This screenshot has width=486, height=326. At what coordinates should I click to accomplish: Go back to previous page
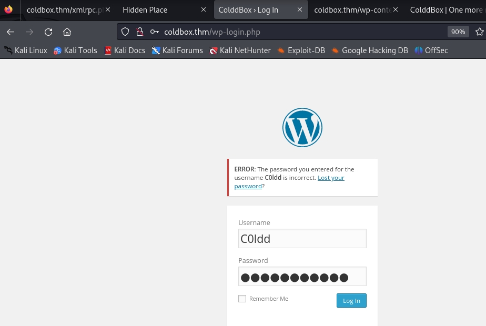click(x=11, y=32)
